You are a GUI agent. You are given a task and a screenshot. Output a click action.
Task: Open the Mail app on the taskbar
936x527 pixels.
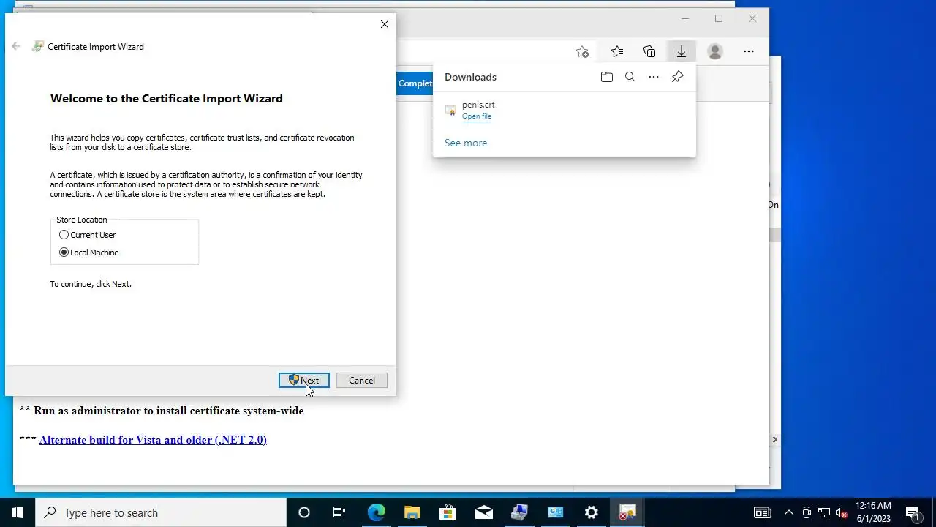tap(483, 512)
